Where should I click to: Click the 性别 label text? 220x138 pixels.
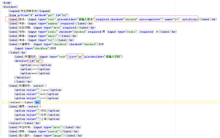[22, 32]
